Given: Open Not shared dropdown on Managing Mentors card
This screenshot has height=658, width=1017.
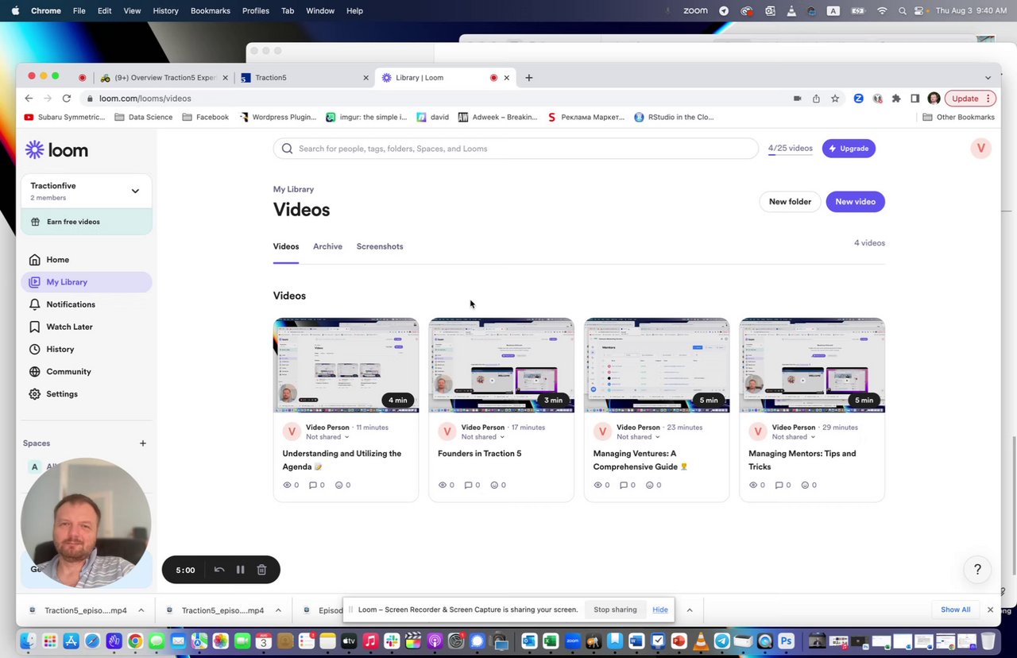Looking at the screenshot, I should tap(794, 437).
